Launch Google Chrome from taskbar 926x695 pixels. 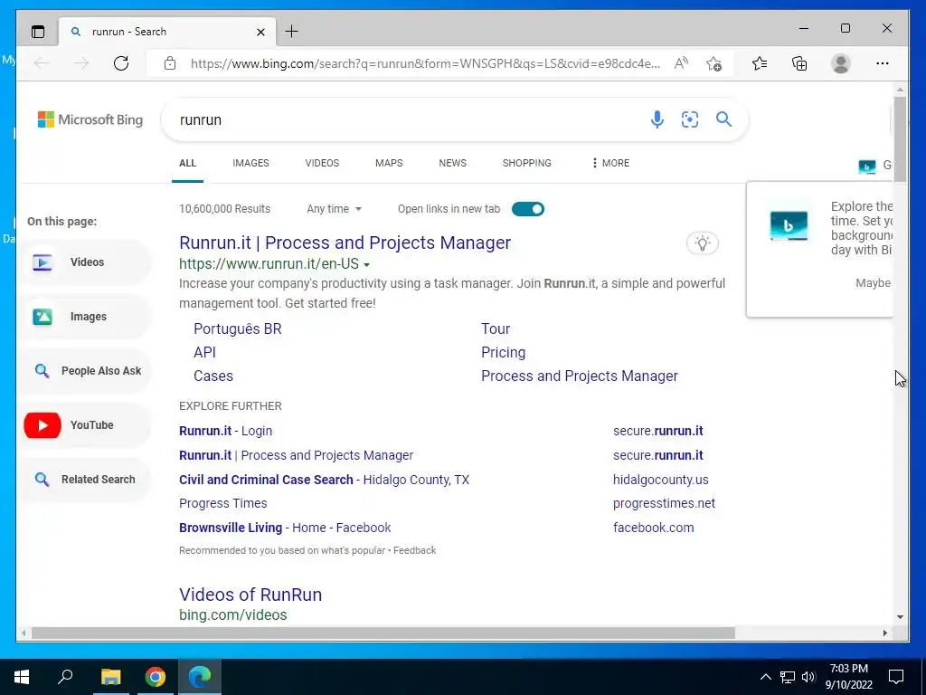click(x=156, y=677)
